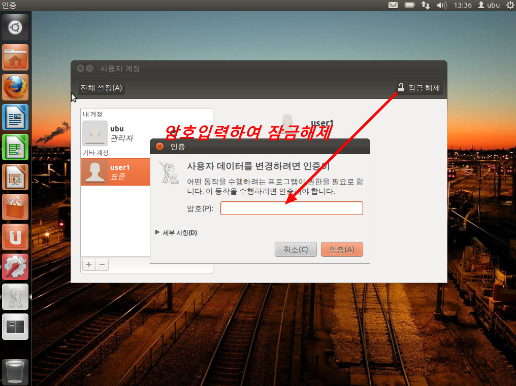This screenshot has width=516, height=386.
Task: Open Firefox from the launcher
Action: pos(15,87)
